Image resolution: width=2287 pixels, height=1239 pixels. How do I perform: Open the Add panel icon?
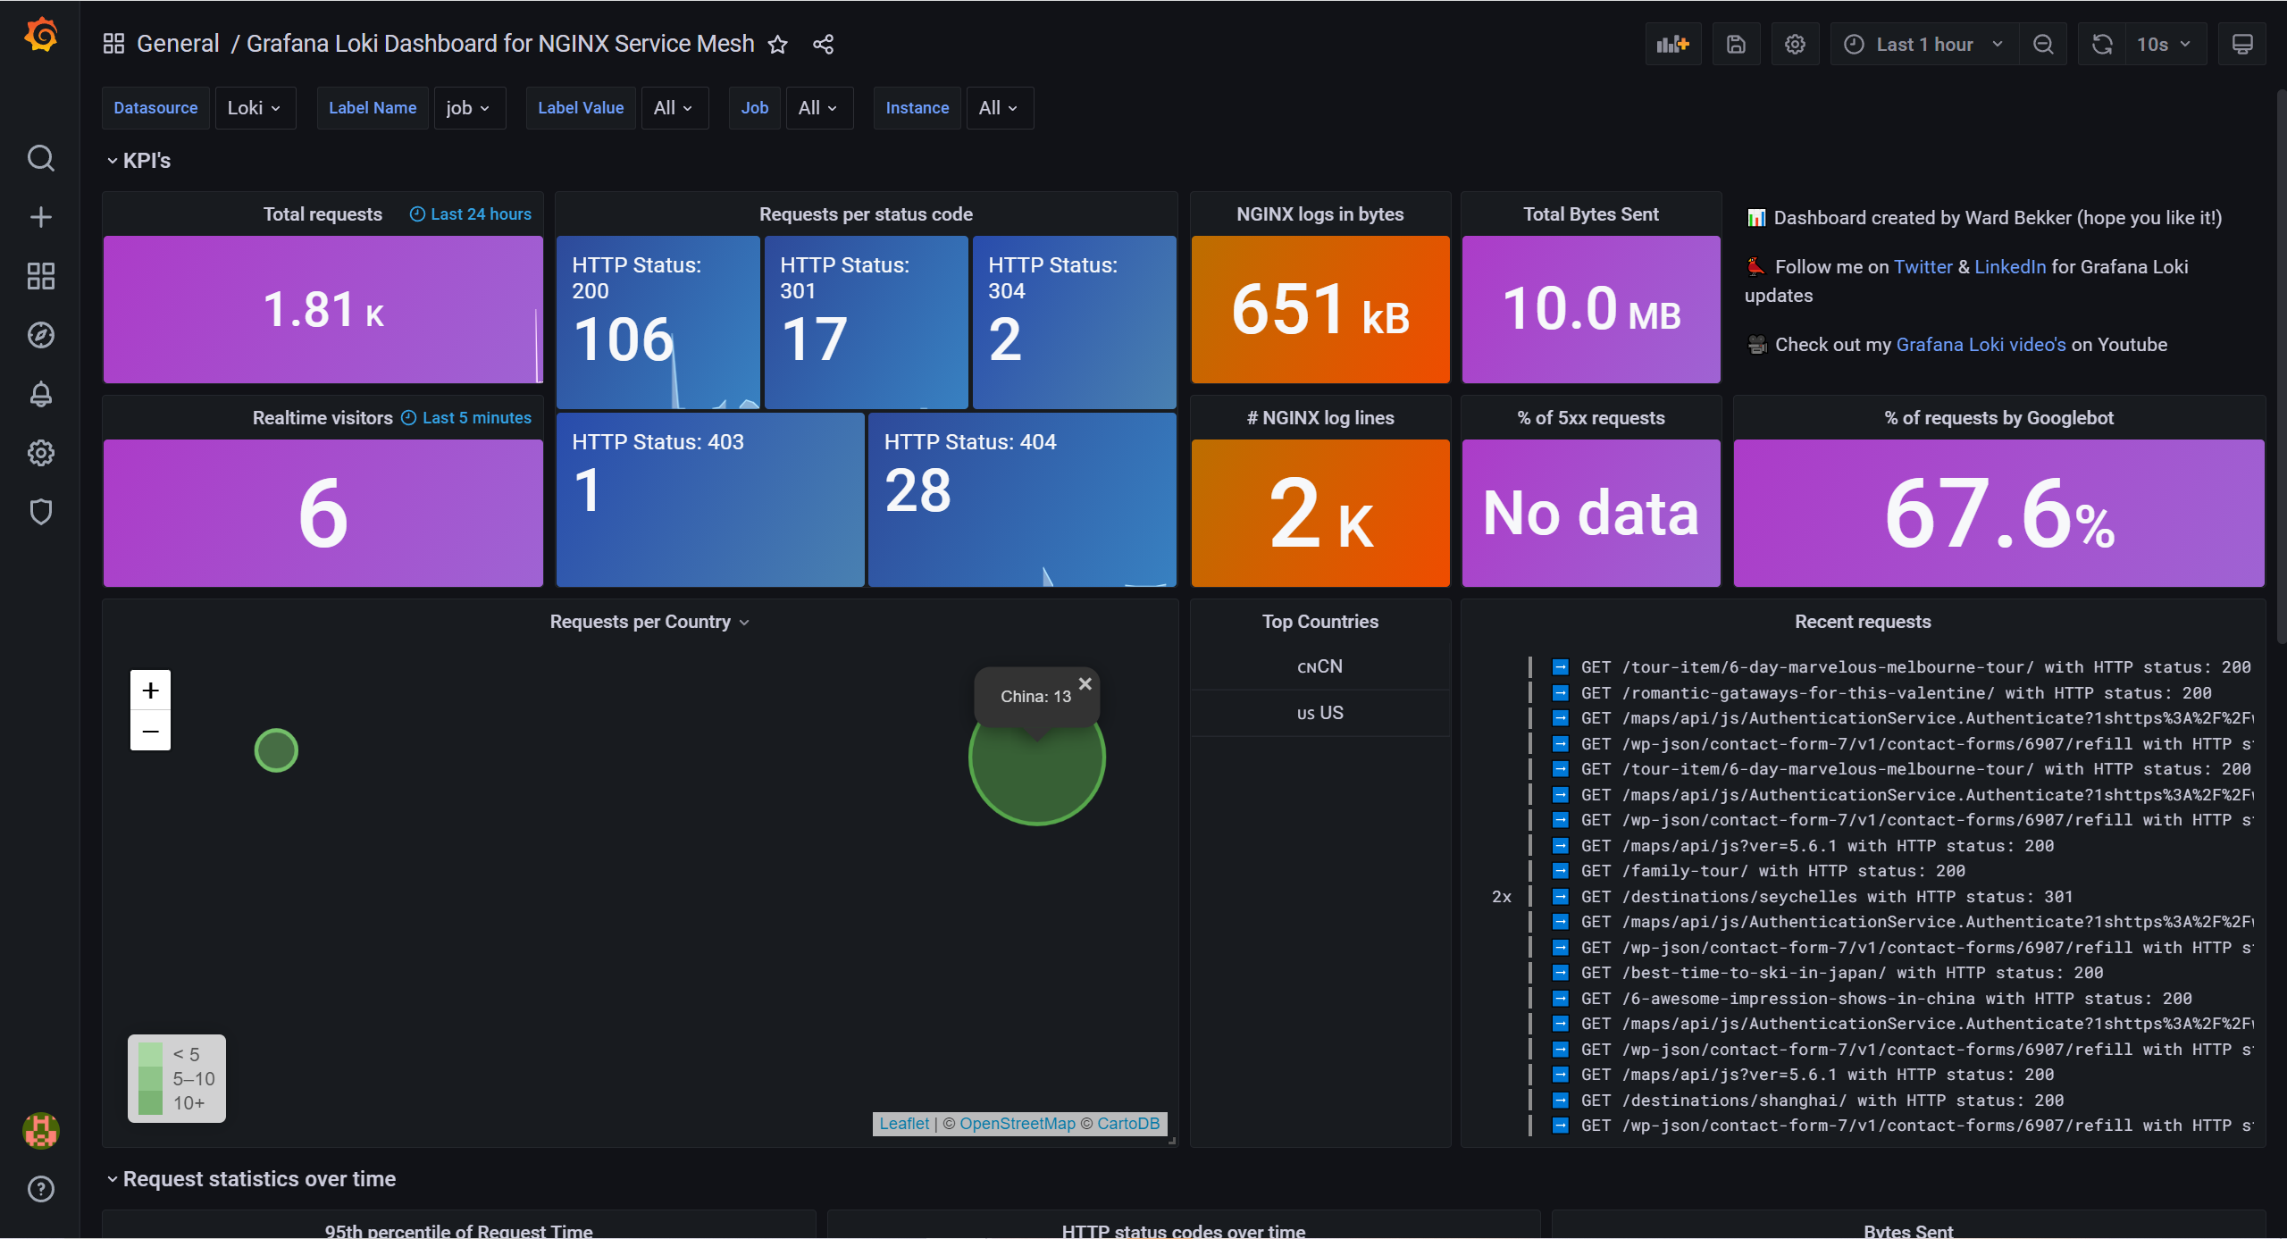[1672, 44]
